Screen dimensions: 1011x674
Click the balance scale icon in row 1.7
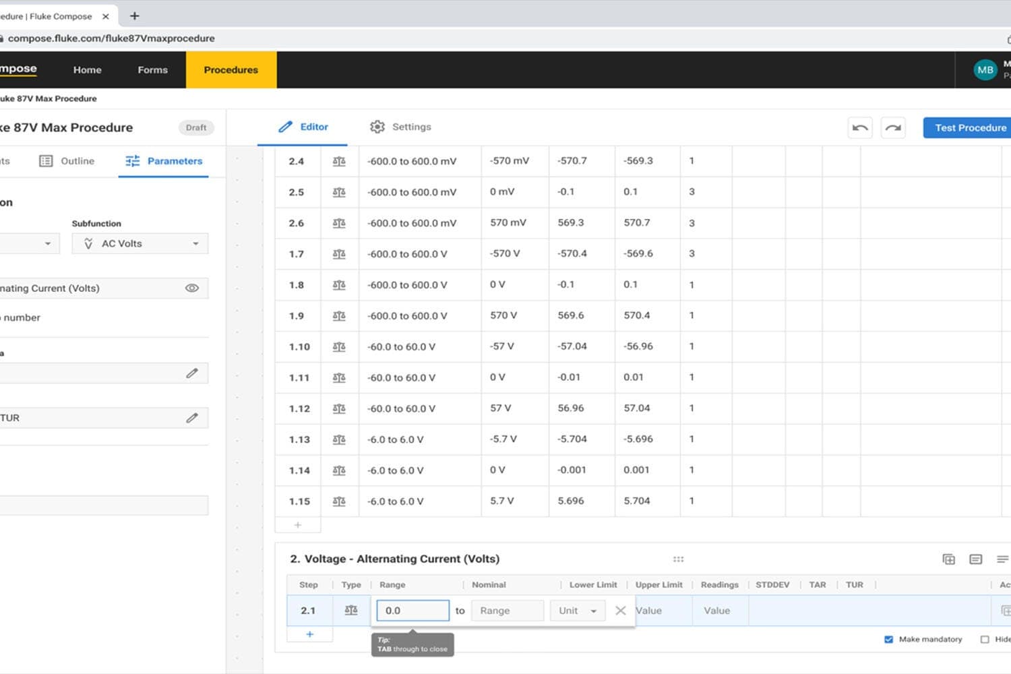click(339, 254)
